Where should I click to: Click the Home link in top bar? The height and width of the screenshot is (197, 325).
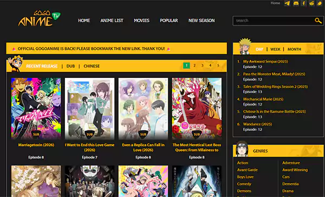coord(275,3)
